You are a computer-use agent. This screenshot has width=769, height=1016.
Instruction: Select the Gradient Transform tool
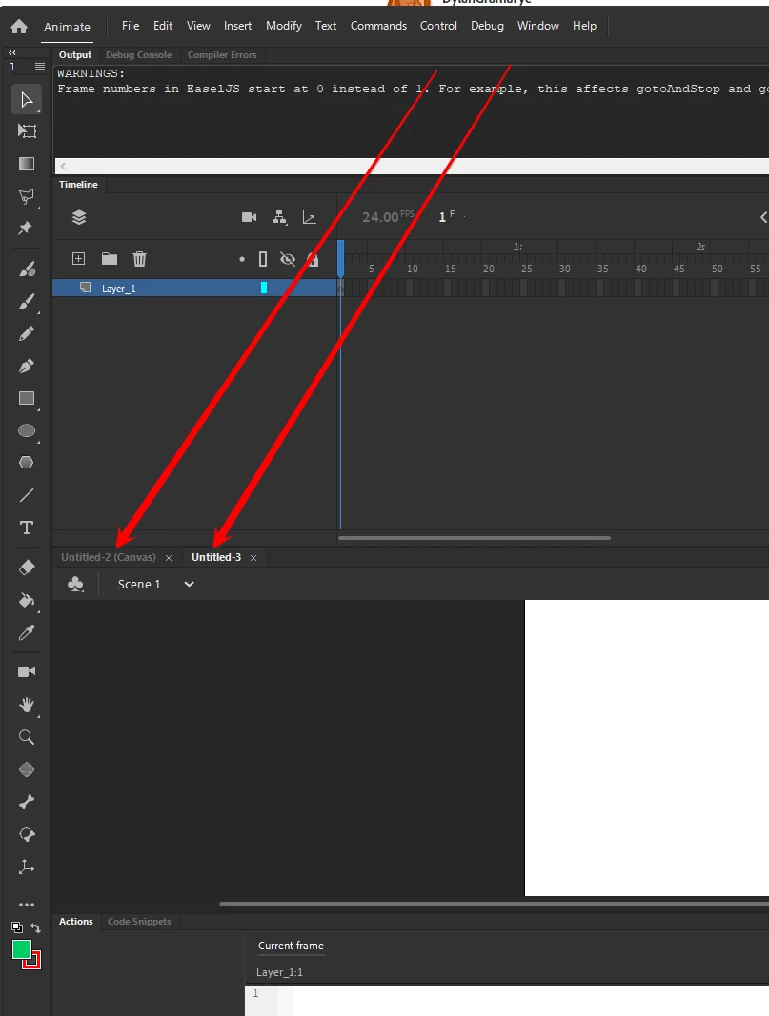pos(27,163)
